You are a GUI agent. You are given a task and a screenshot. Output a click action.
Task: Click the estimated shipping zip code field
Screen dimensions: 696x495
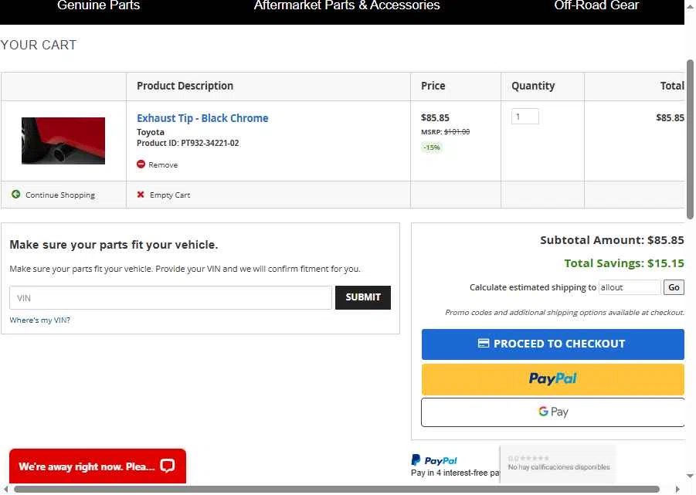tap(630, 287)
